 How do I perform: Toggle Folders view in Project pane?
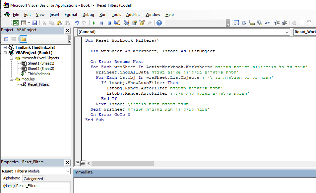[x=23, y=39]
